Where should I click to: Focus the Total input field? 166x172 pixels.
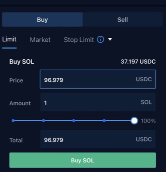(x=98, y=139)
